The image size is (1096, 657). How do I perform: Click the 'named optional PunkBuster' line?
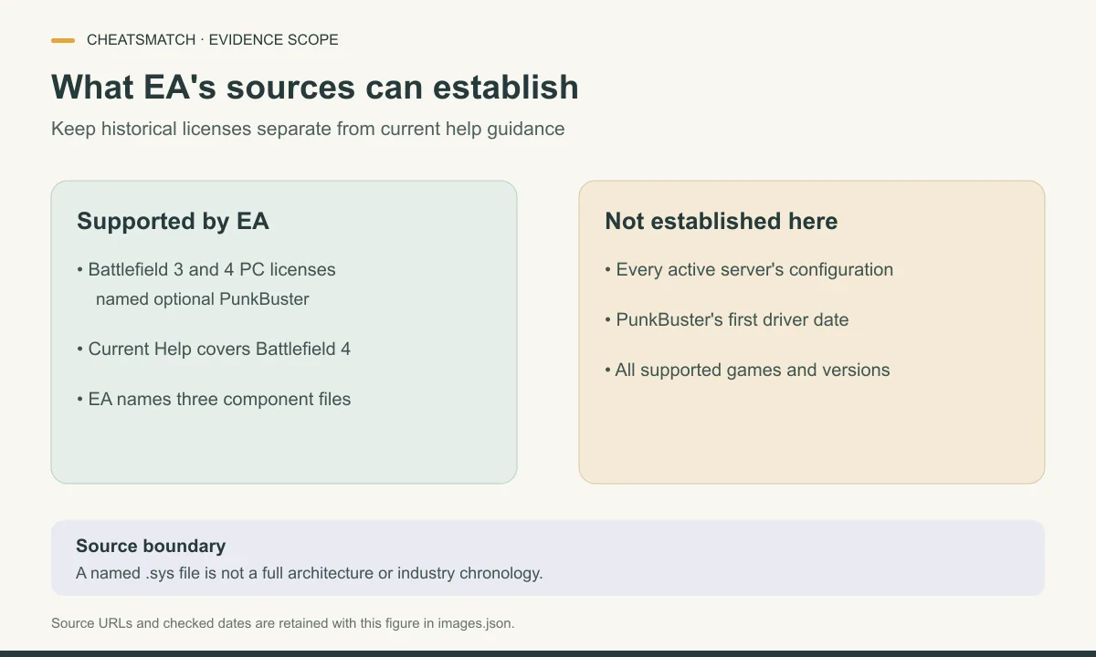tap(203, 299)
